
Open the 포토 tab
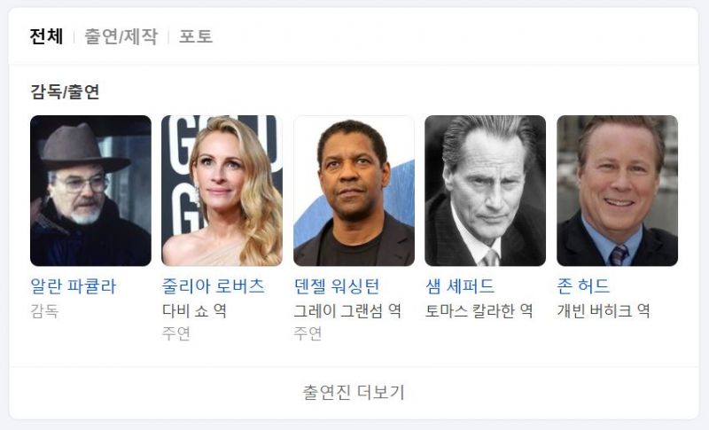[195, 36]
